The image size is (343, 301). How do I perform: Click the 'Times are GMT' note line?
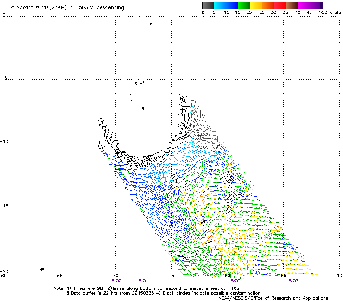click(x=146, y=288)
